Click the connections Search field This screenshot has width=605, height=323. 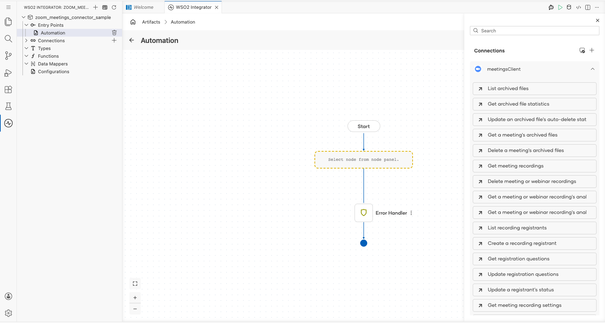[534, 31]
